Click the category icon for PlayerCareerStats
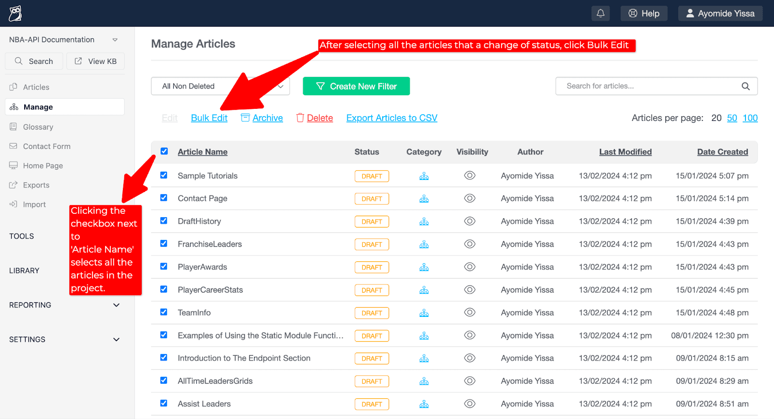Viewport: 774px width, 419px height. [x=424, y=290]
